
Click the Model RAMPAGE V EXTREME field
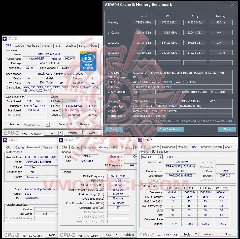[x=41, y=162]
